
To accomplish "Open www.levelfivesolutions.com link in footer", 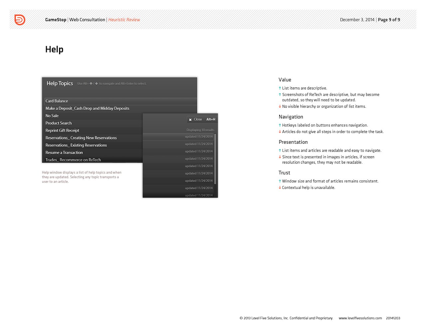I will click(360, 318).
